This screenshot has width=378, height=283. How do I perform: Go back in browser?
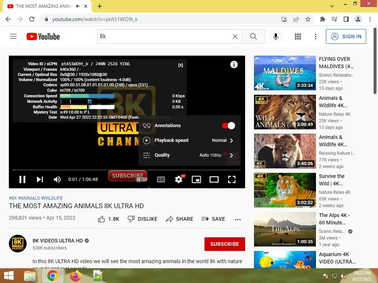click(8, 19)
